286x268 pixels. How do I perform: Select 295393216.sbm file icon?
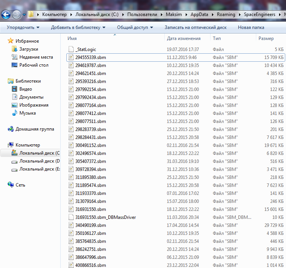point(71,81)
